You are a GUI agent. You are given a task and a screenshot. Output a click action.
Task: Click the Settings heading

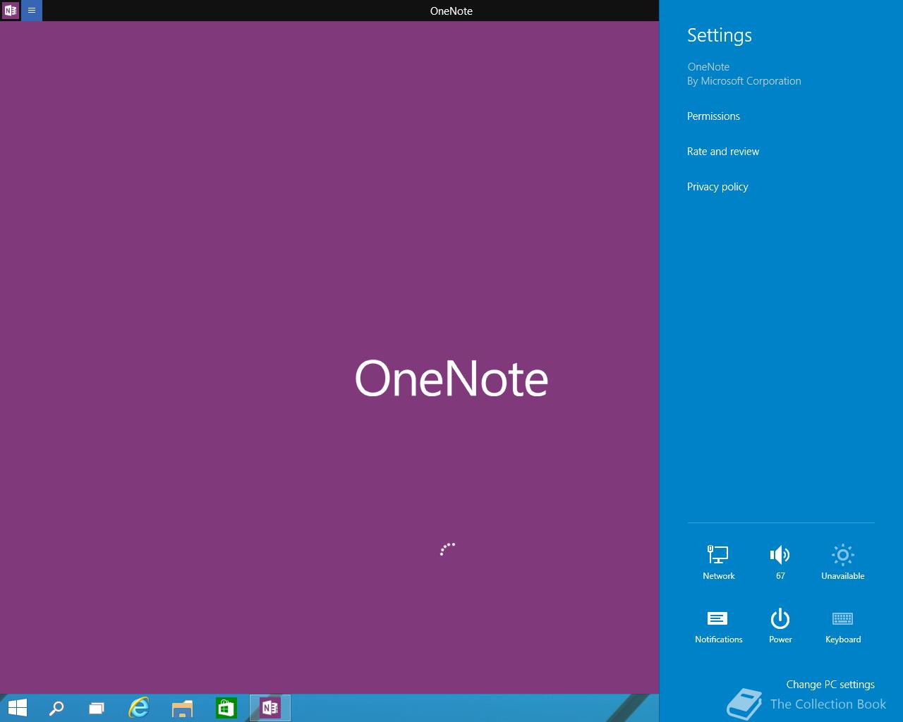click(720, 35)
